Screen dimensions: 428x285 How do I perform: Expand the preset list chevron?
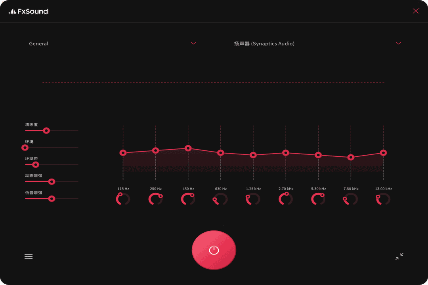193,43
